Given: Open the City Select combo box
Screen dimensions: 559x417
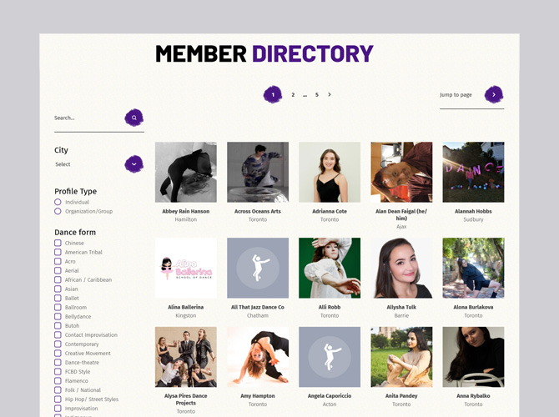Looking at the screenshot, I should pyautogui.click(x=99, y=164).
